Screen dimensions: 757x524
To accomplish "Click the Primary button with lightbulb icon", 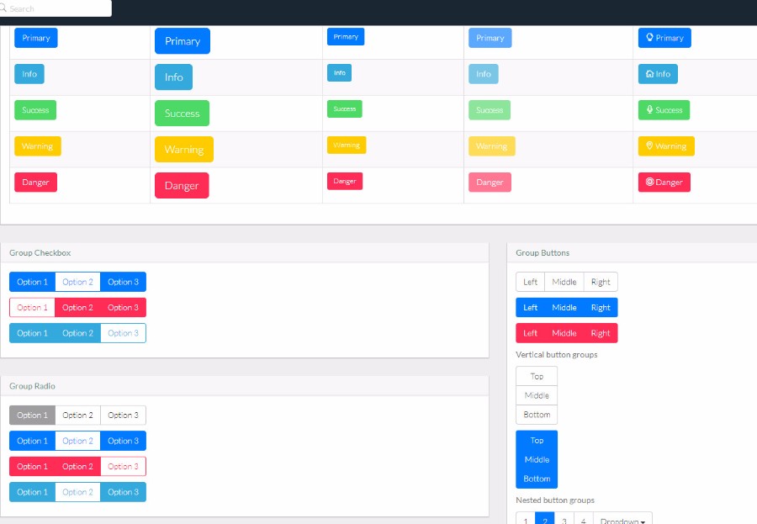I will pyautogui.click(x=664, y=38).
